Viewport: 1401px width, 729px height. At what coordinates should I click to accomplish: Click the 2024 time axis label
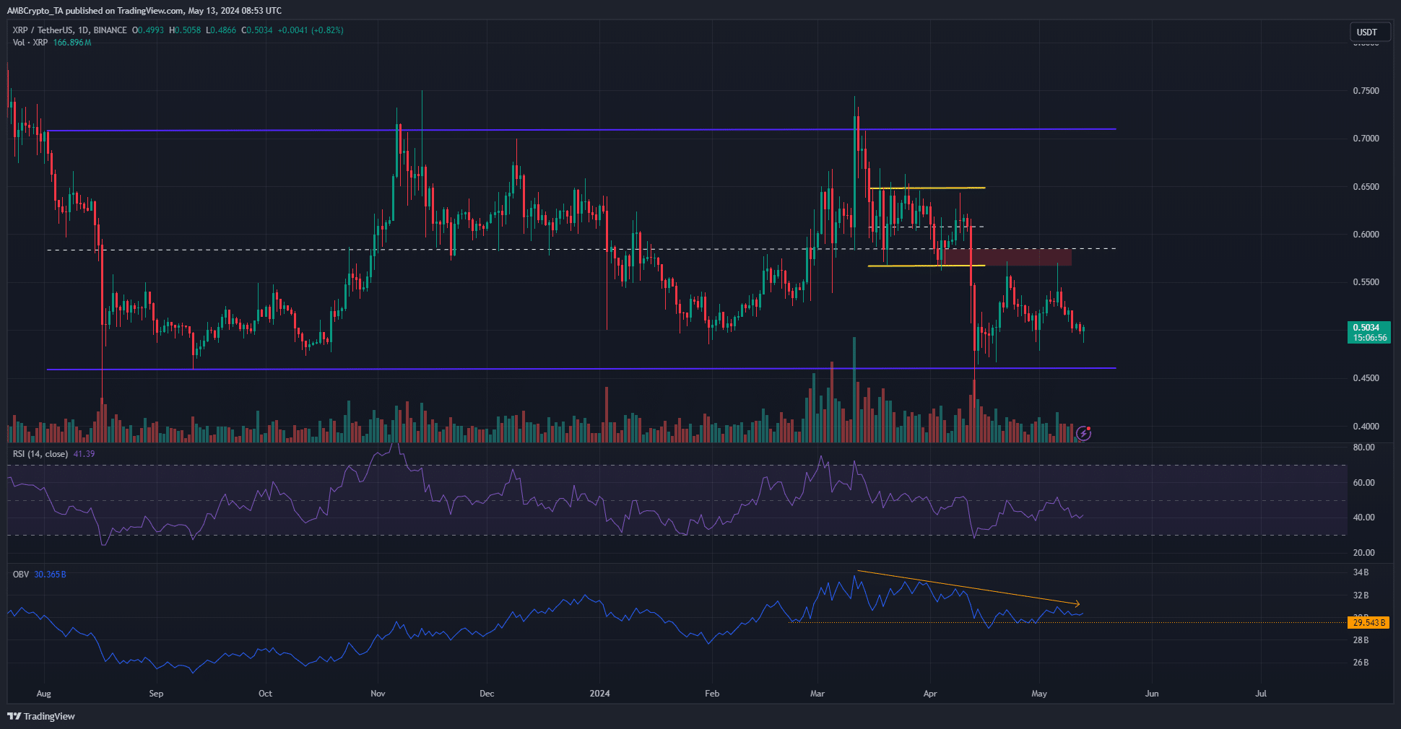[x=599, y=694]
